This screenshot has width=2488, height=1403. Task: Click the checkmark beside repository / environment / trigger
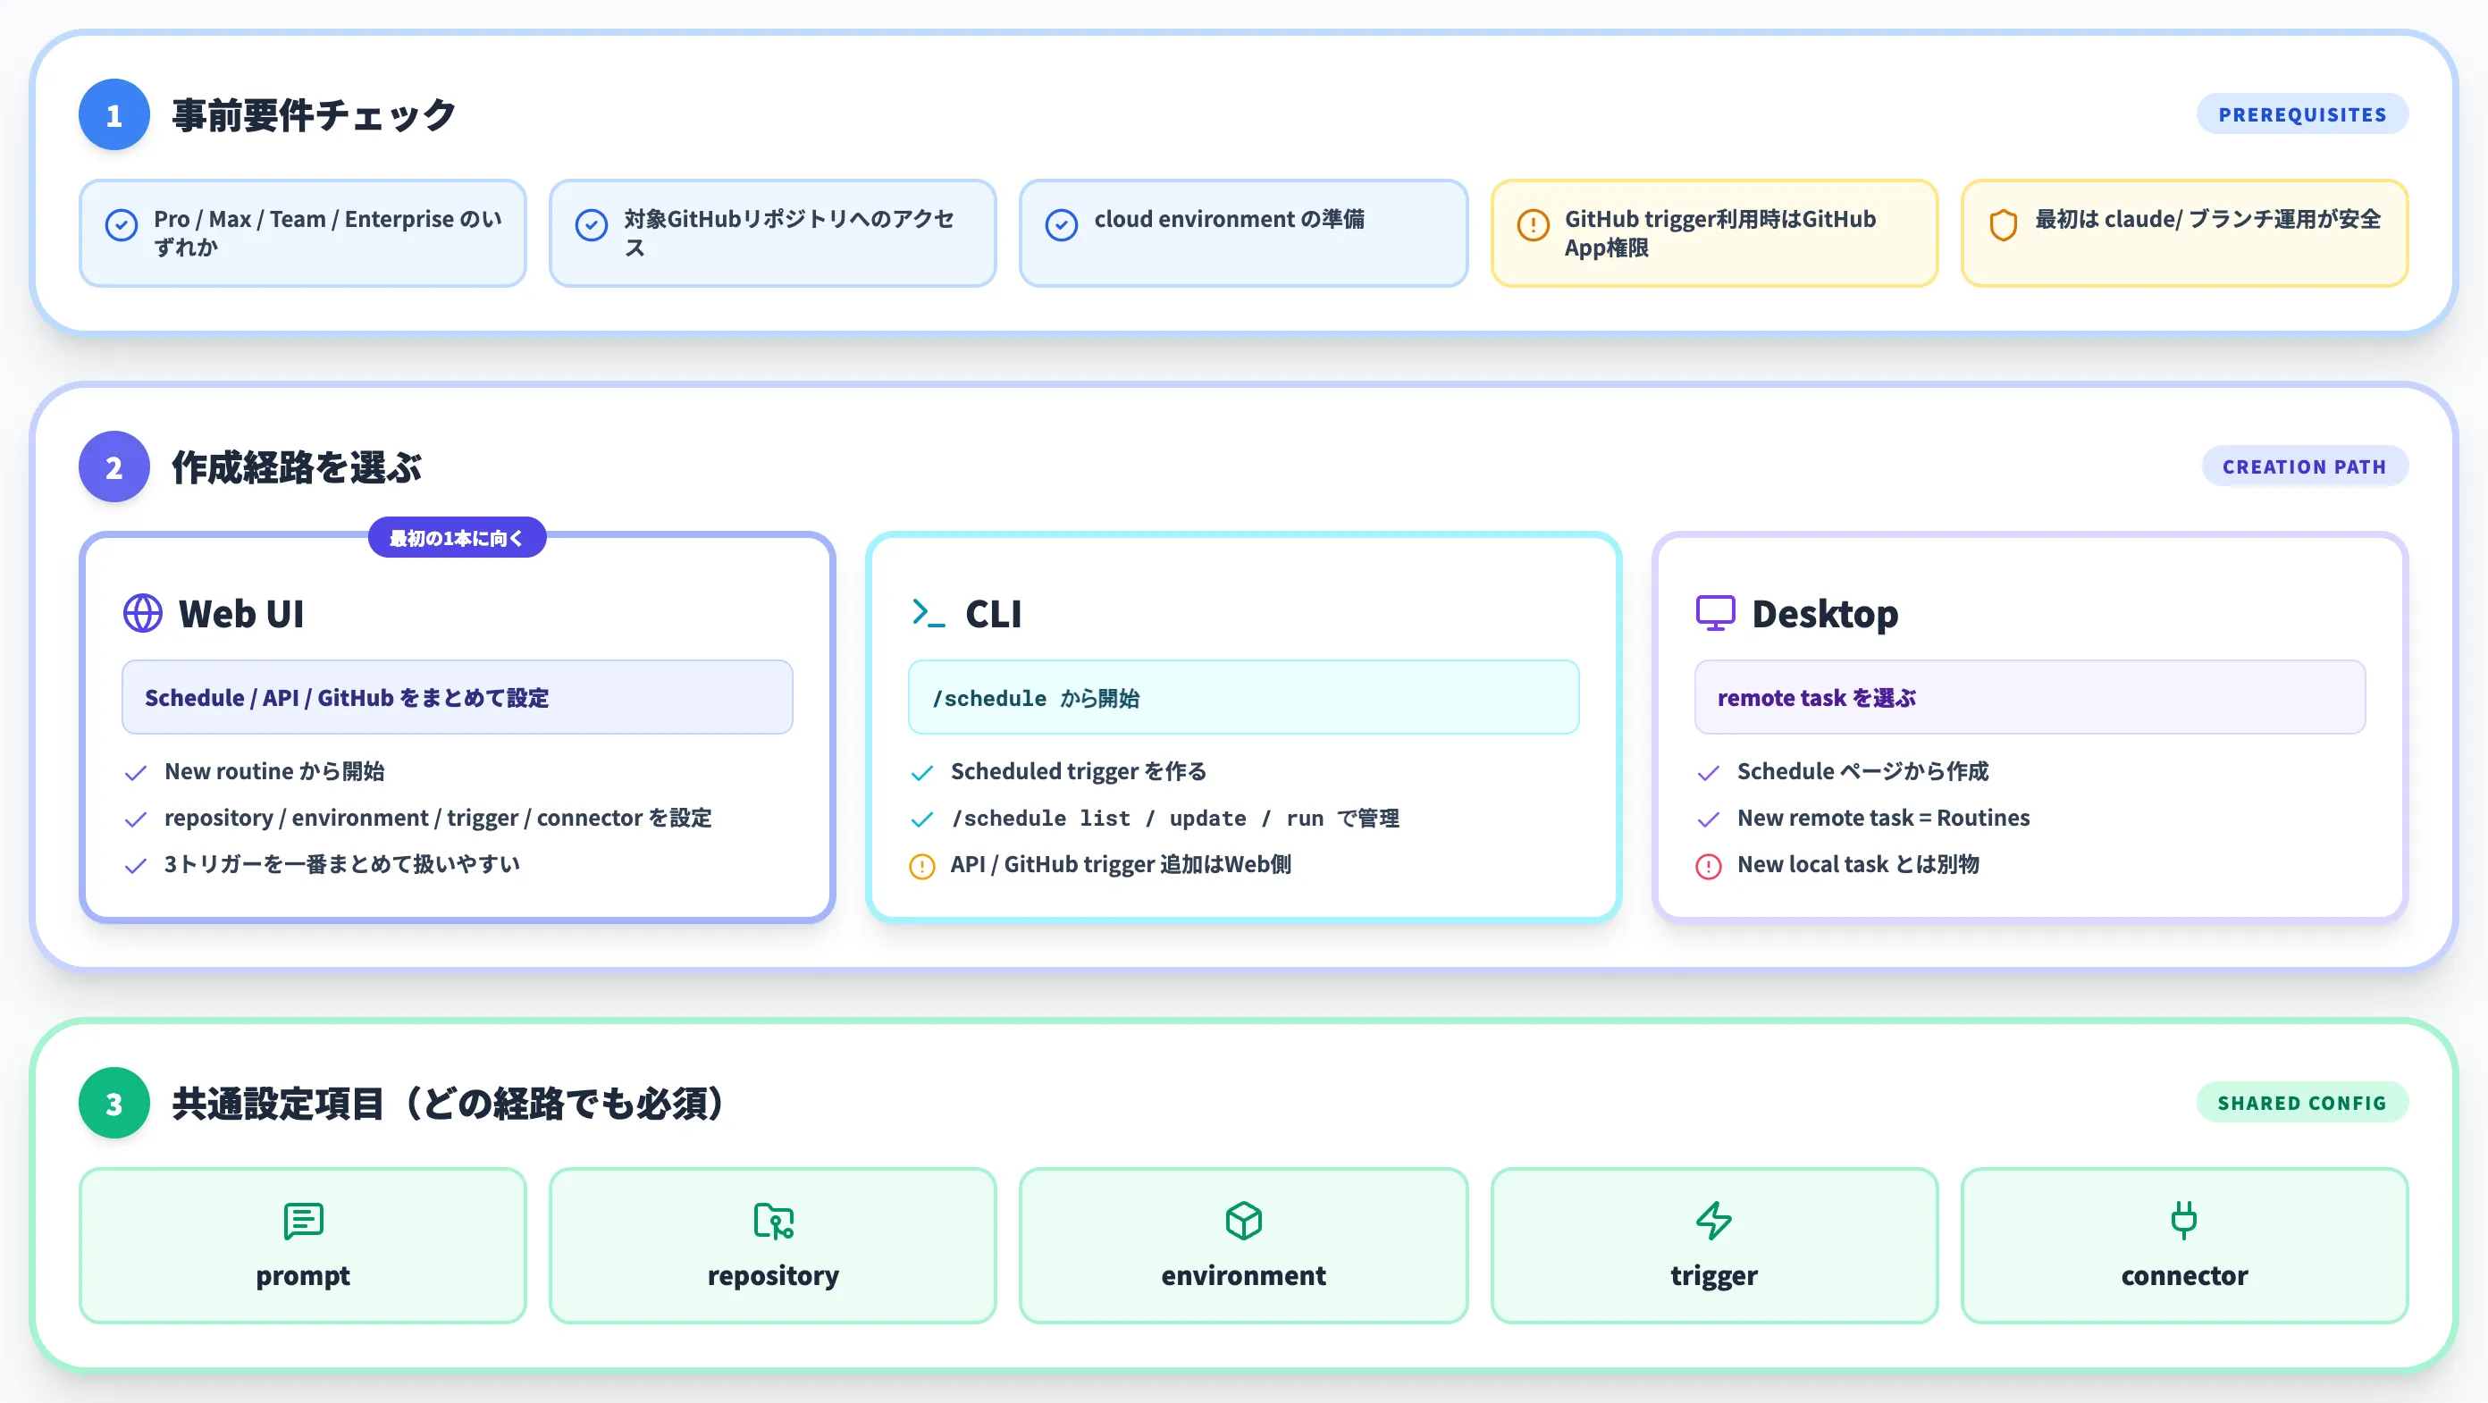136,819
